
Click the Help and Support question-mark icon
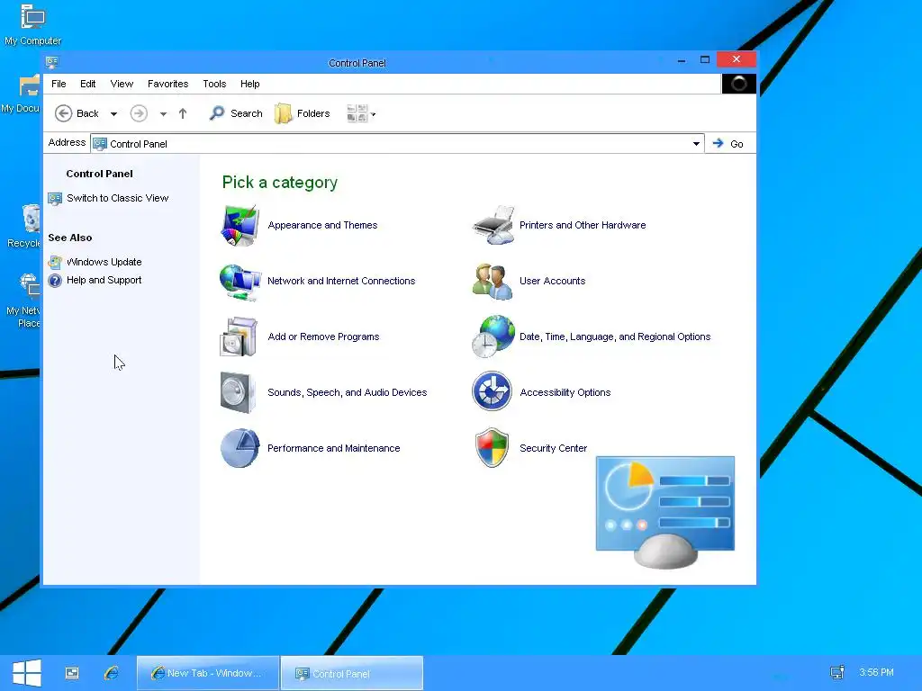click(x=55, y=281)
